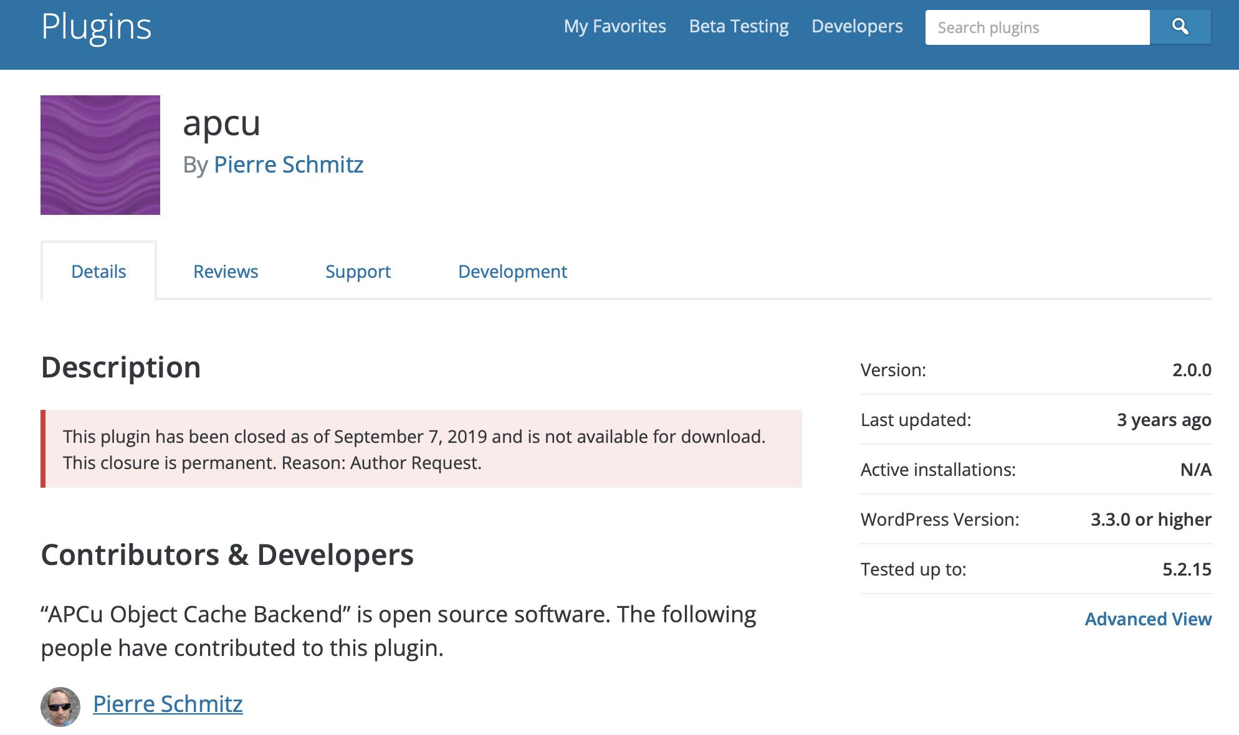
Task: Open contributor Pierre Schmitz profile link
Action: (x=168, y=704)
